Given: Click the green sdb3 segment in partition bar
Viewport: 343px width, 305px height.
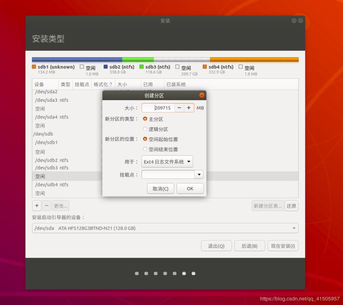Looking at the screenshot, I should [x=138, y=59].
